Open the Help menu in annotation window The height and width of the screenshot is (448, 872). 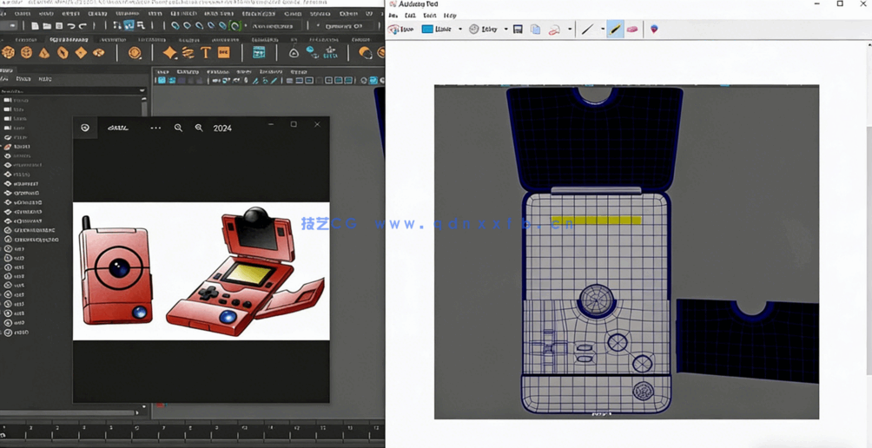point(450,16)
